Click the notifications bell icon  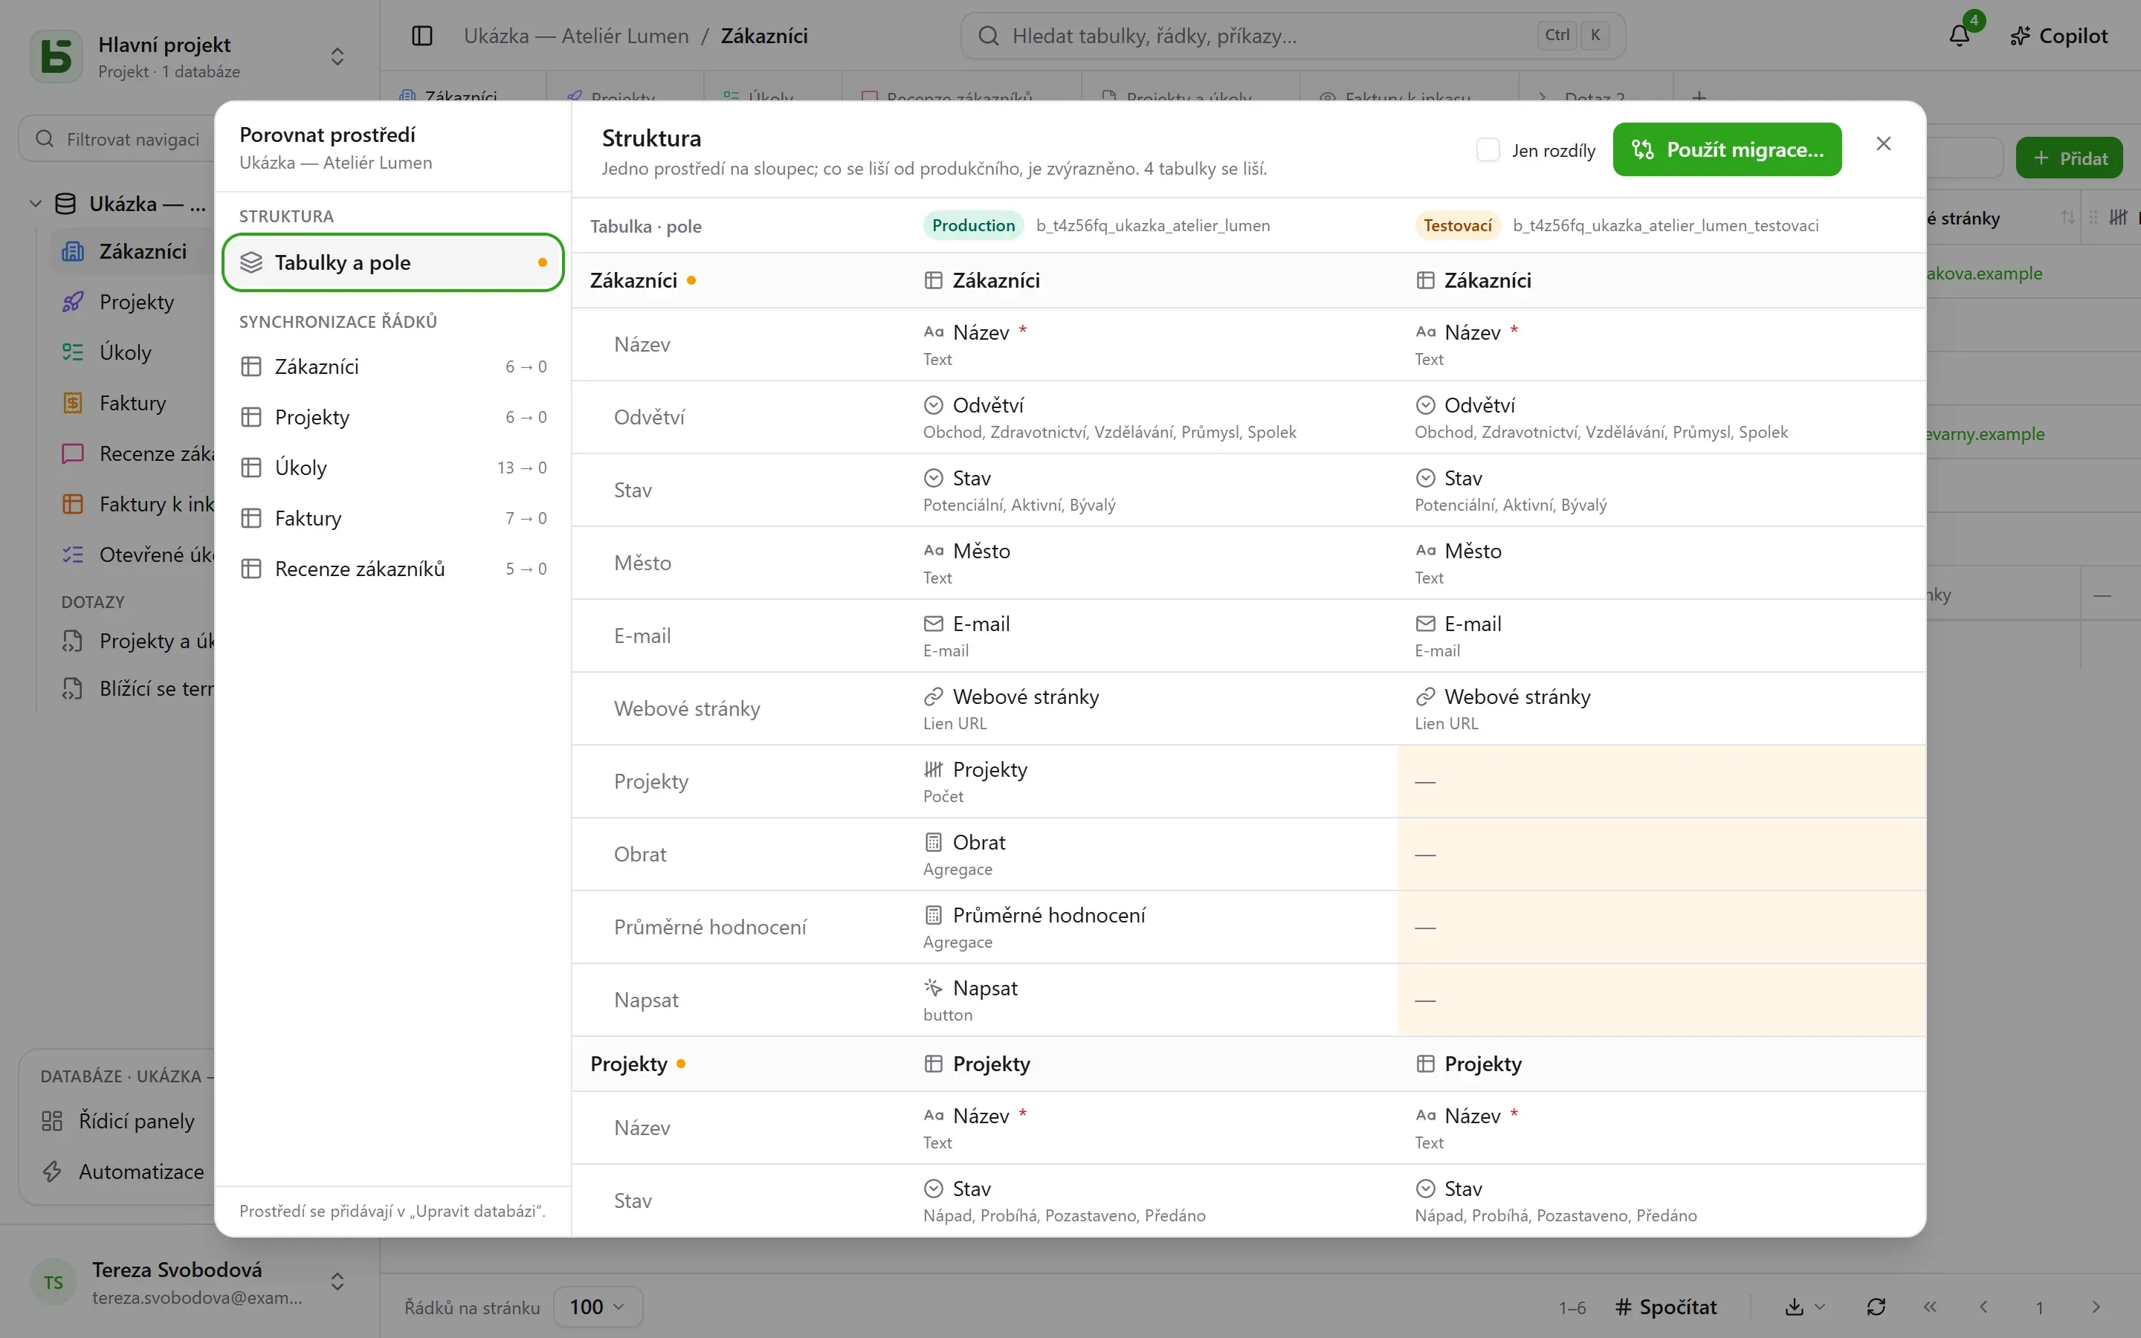tap(1960, 36)
